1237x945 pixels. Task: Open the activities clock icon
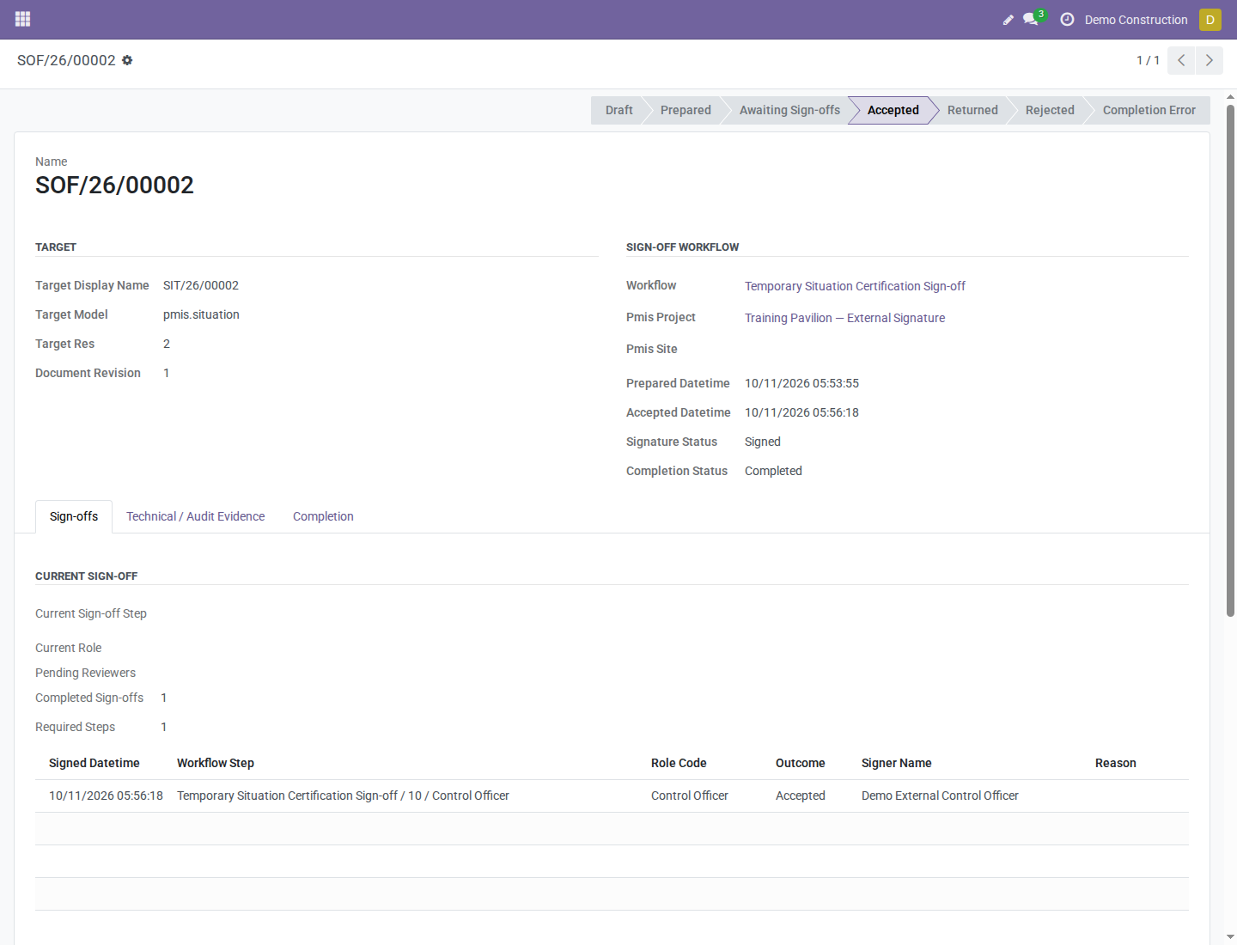tap(1067, 19)
